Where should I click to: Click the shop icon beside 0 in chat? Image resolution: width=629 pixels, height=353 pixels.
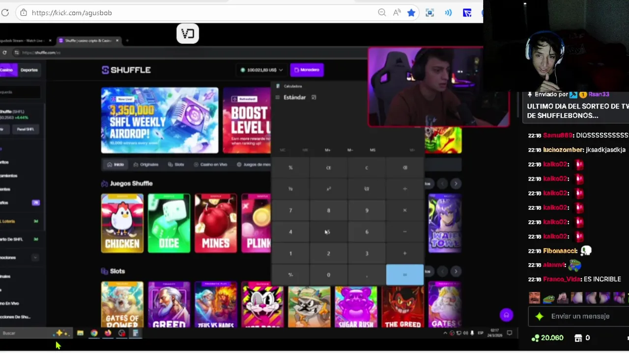(578, 338)
